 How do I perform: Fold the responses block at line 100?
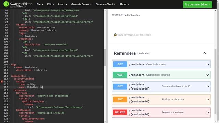coord(9,39)
